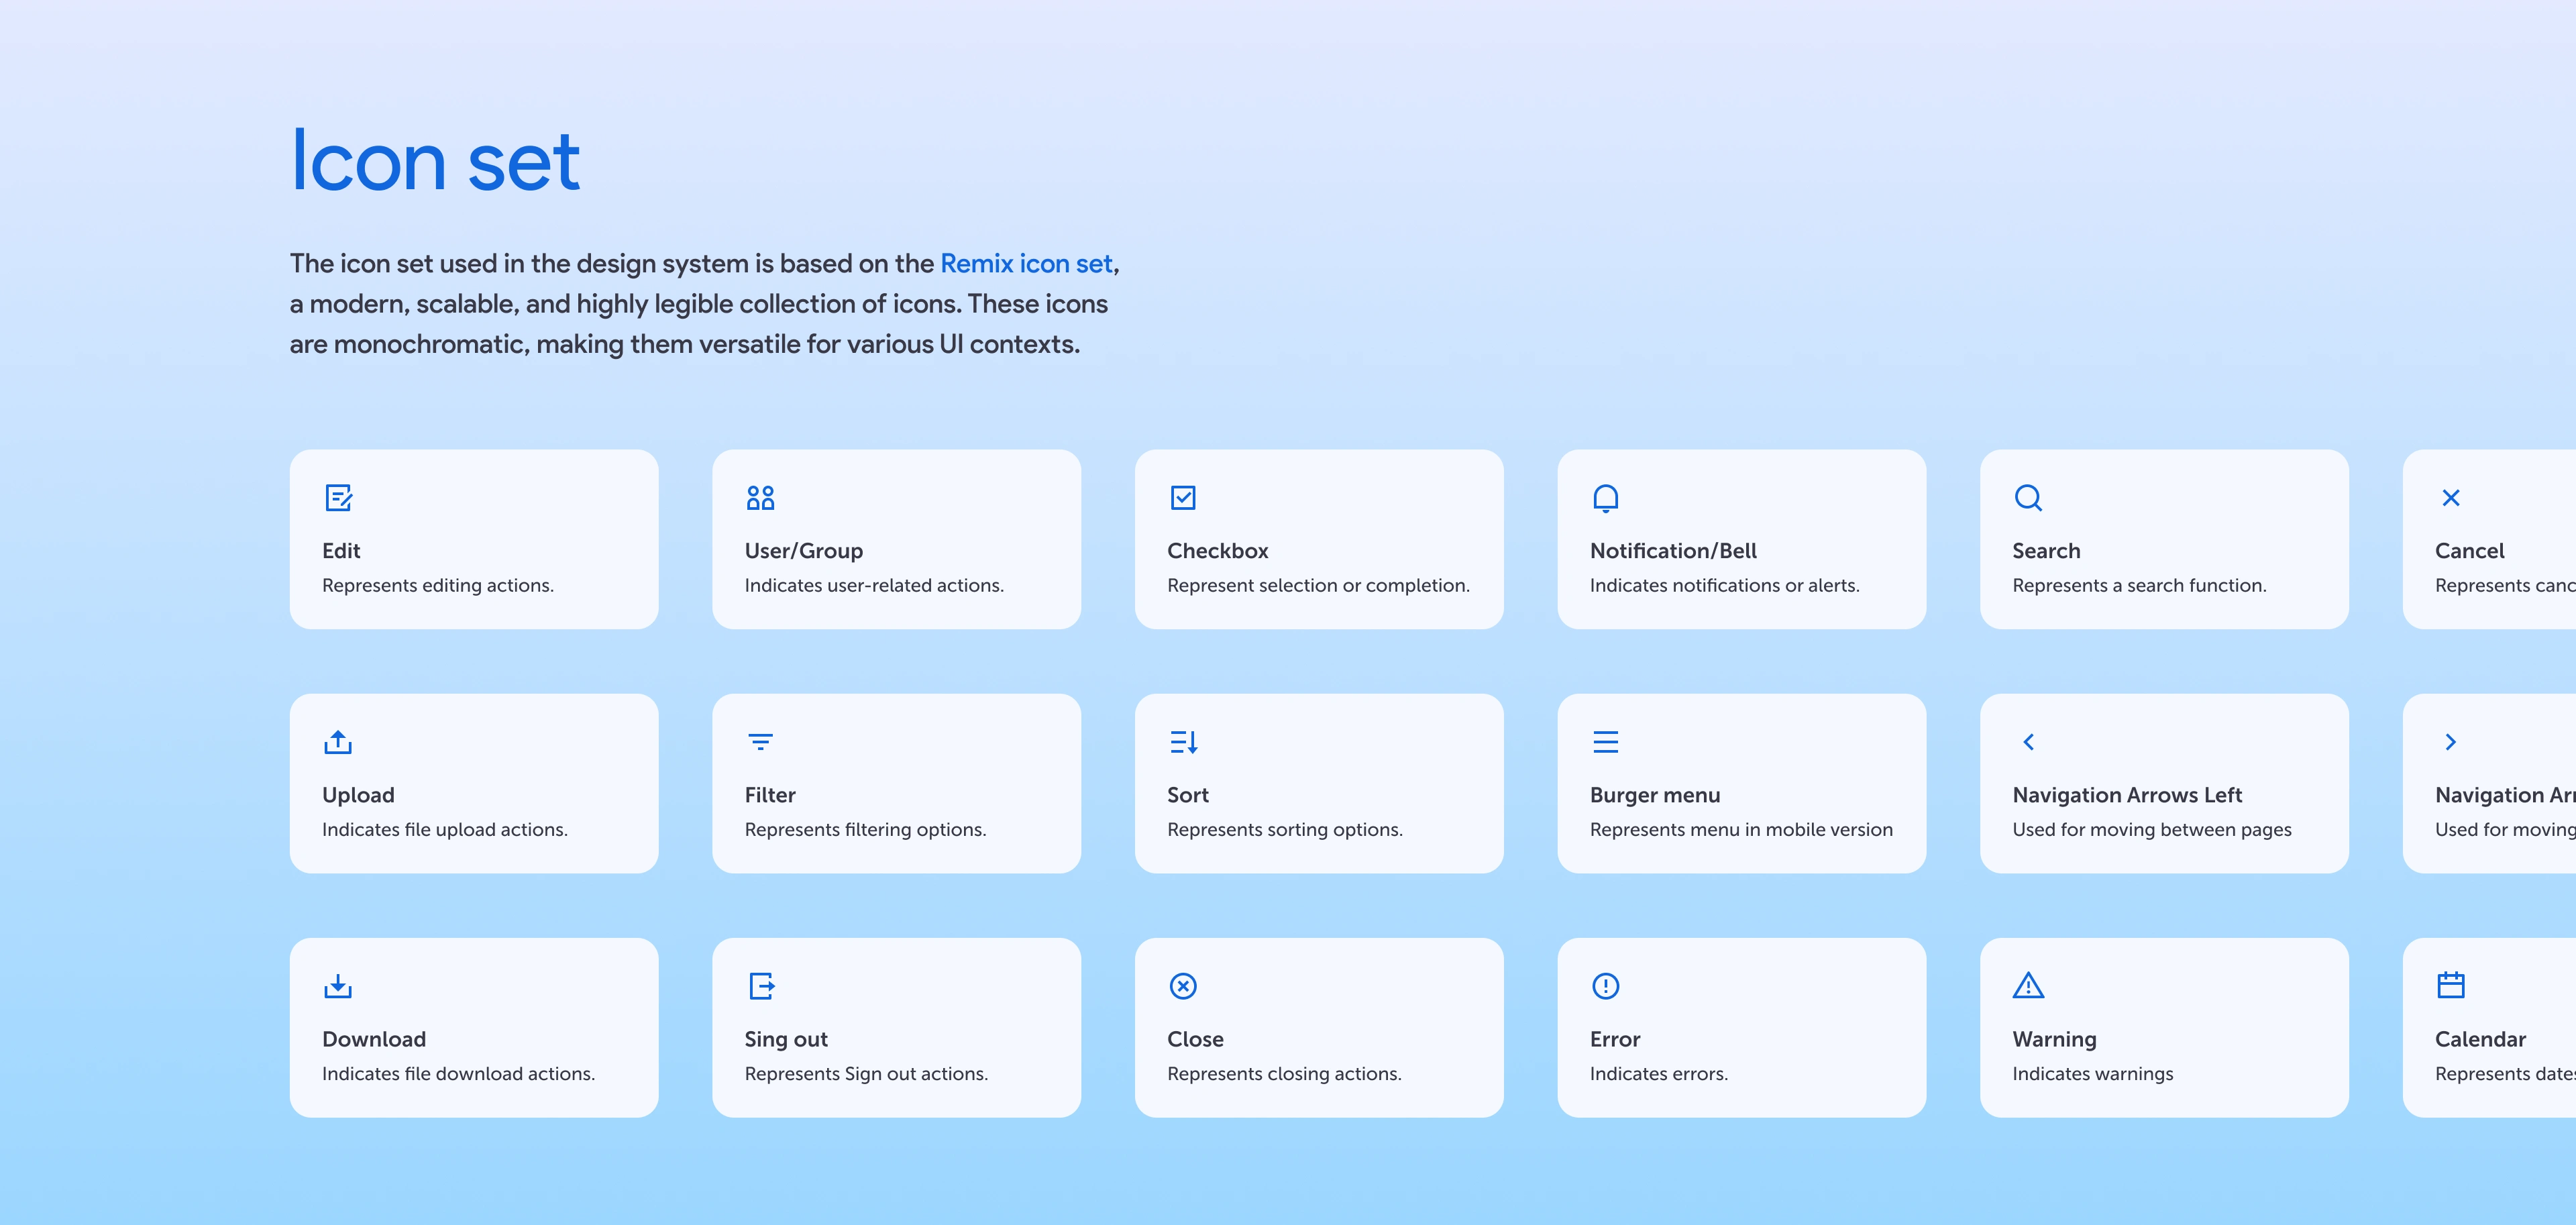
Task: Click the circled X Close icon
Action: pyautogui.click(x=1183, y=986)
